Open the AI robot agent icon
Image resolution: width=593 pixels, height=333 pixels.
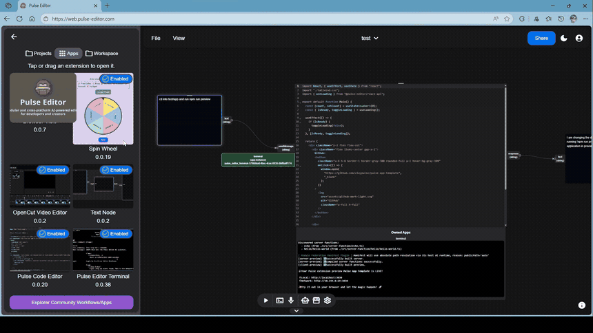[x=305, y=300]
